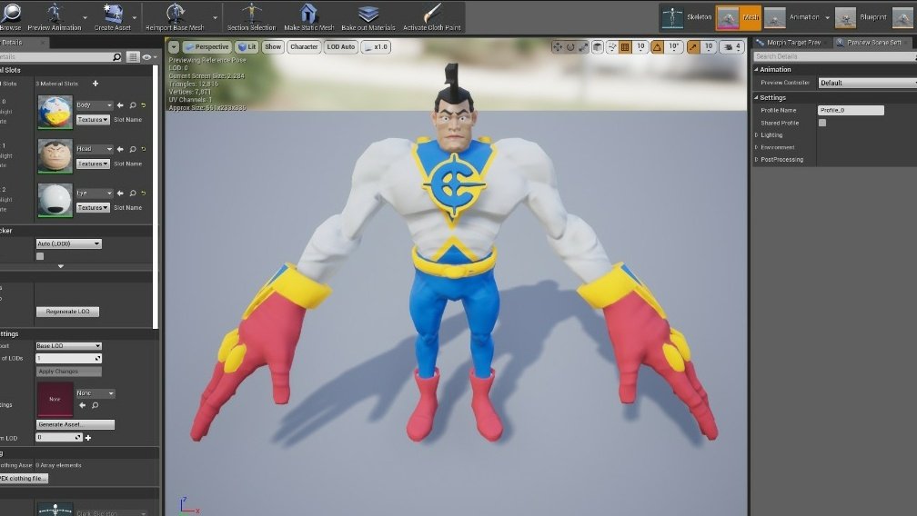Tick the checkbox below Auto (LOD0) dropdown
Viewport: 917px width, 516px height.
coord(40,255)
